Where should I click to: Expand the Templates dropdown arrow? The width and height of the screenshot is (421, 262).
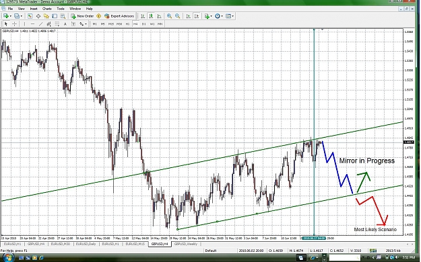[x=232, y=16]
